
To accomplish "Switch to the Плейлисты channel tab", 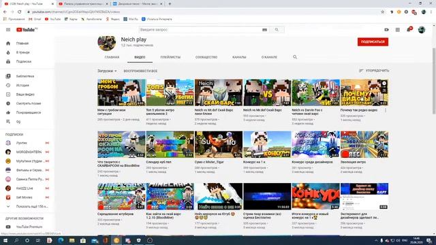I will pos(170,57).
